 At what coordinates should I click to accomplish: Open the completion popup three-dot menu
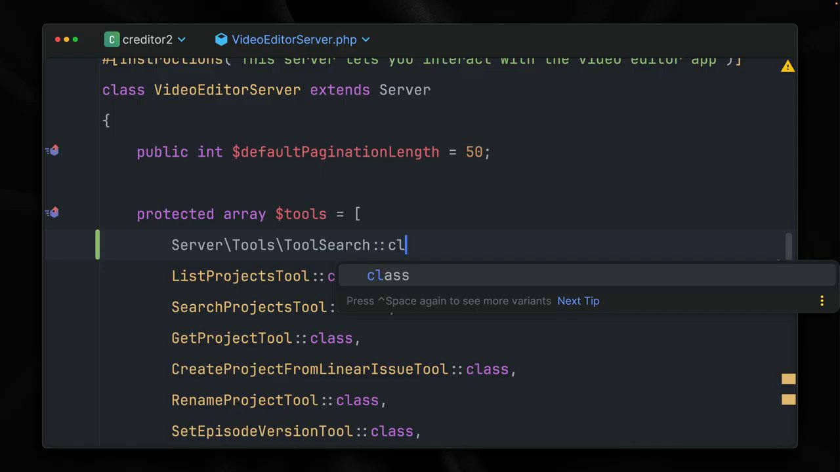point(822,301)
